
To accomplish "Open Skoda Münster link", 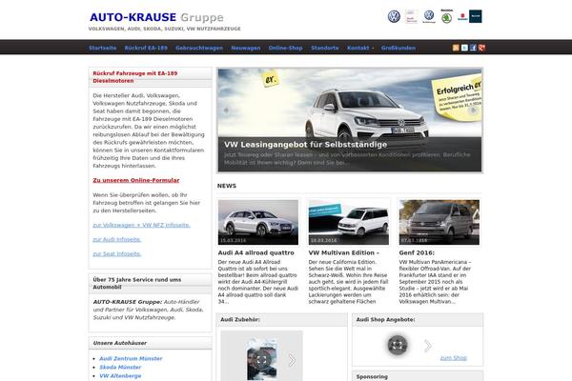I will point(120,367).
